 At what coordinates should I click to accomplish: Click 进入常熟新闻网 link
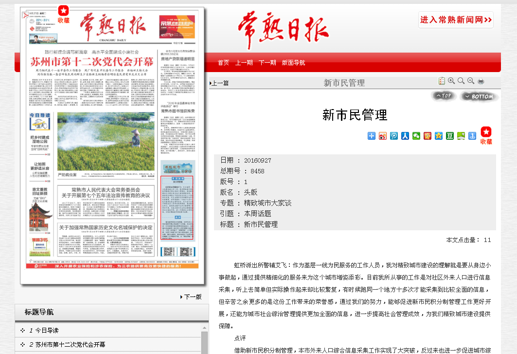456,20
